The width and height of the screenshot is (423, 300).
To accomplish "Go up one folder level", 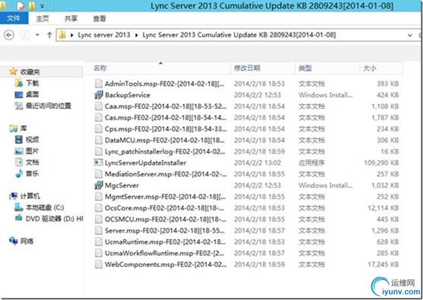I will coord(50,35).
